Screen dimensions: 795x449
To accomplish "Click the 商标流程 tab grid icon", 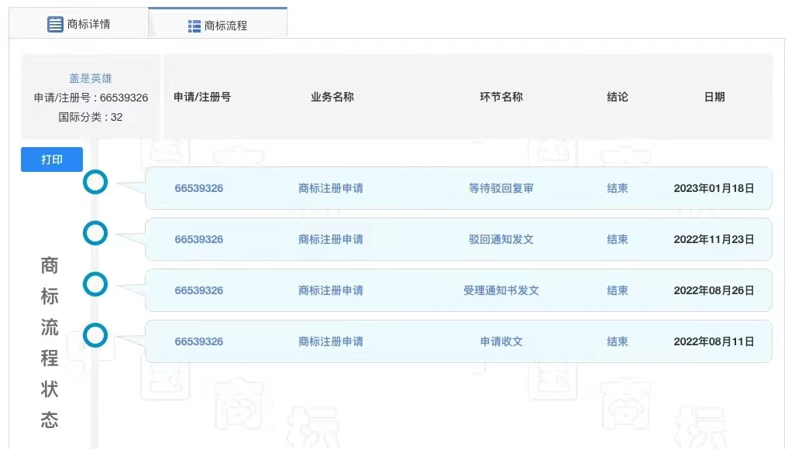I will click(194, 26).
